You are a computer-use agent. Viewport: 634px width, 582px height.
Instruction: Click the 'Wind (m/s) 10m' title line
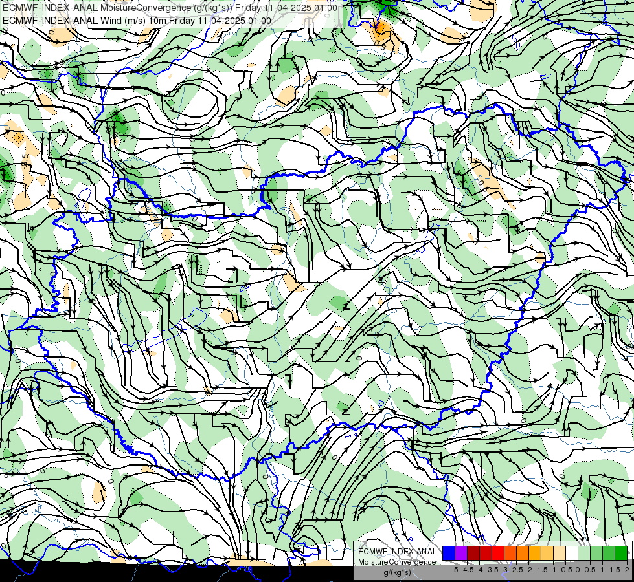click(137, 21)
